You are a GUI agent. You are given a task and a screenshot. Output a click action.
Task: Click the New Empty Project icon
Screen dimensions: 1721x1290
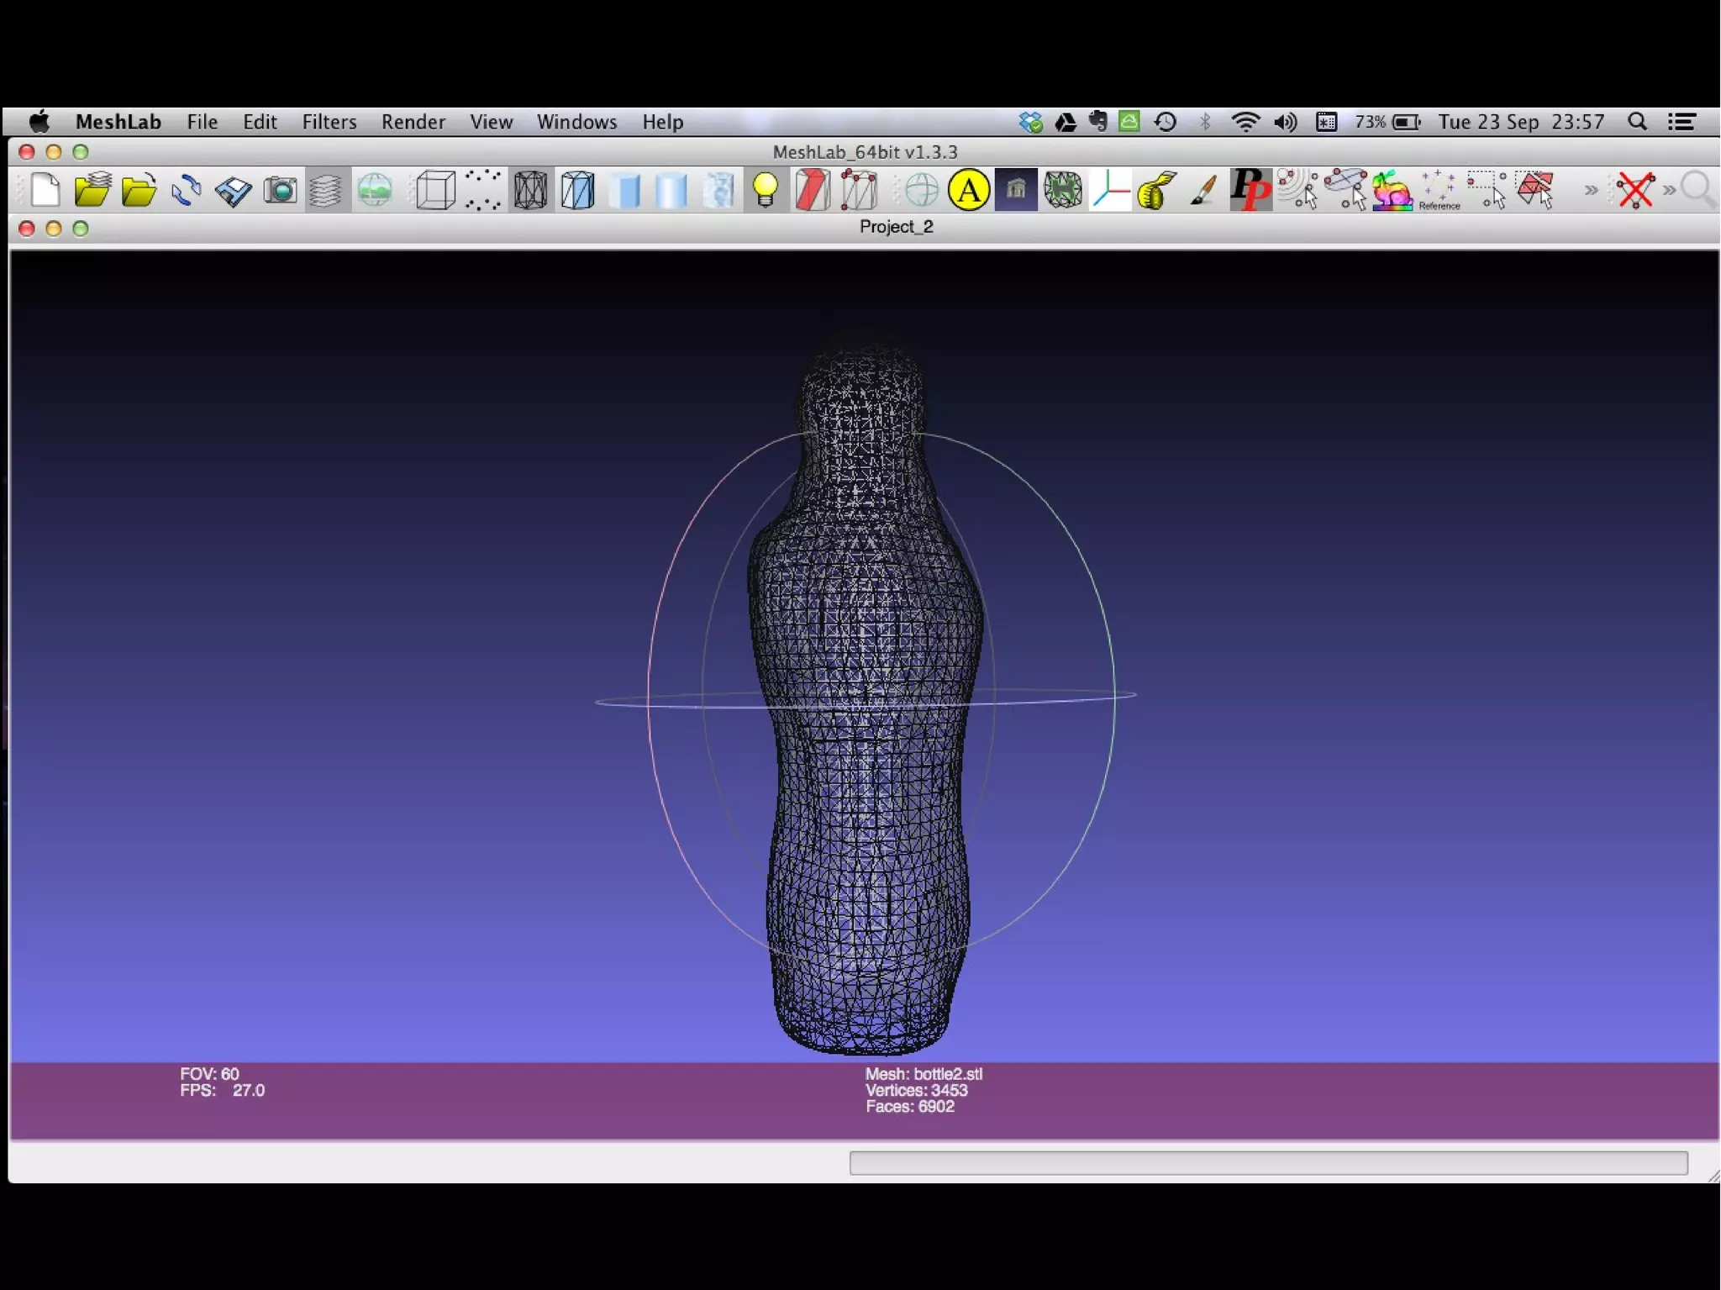click(x=45, y=190)
